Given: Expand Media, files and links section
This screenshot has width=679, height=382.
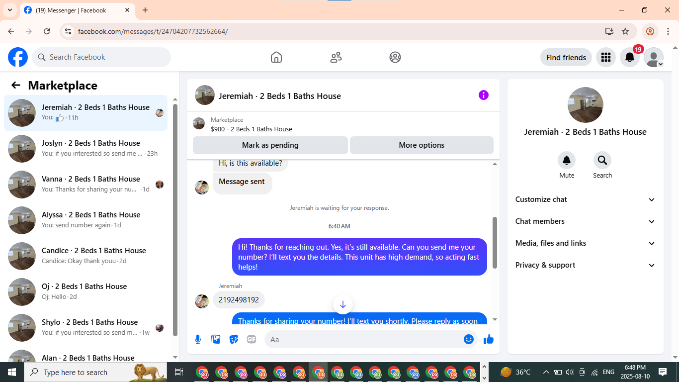Looking at the screenshot, I should (586, 243).
